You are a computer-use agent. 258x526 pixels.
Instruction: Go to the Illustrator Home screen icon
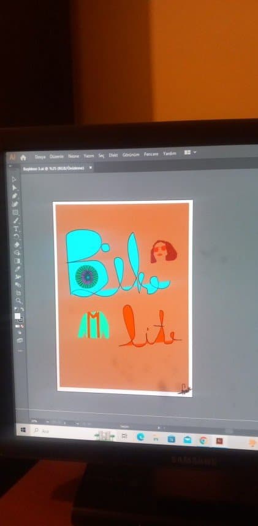click(x=23, y=157)
